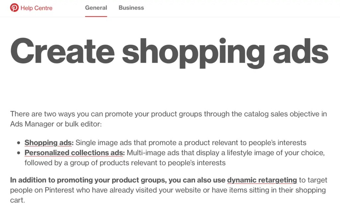Click the dynamic retargeting link
The width and height of the screenshot is (340, 213).
point(262,180)
